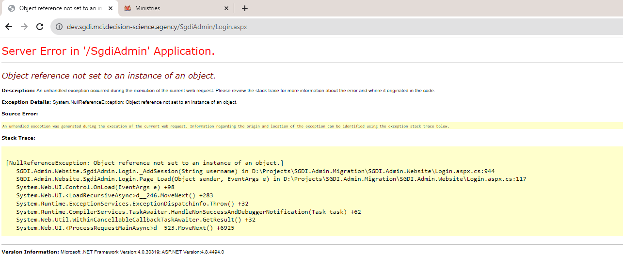The width and height of the screenshot is (623, 271).
Task: Click the 'Description:' label
Action: [x=18, y=91]
